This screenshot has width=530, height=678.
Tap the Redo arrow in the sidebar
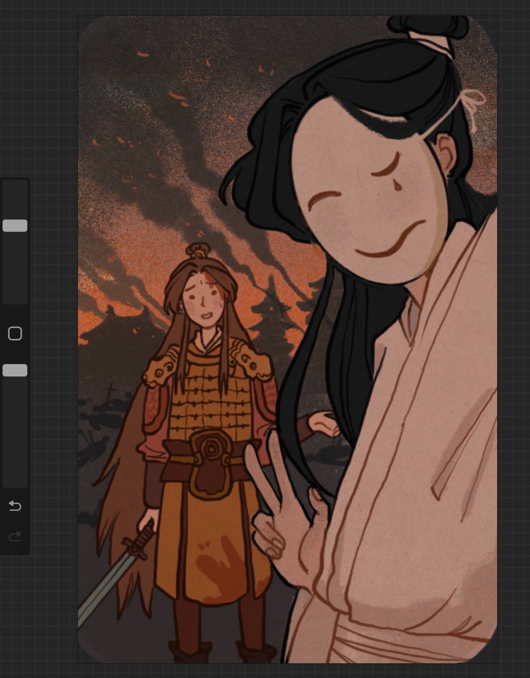click(15, 536)
